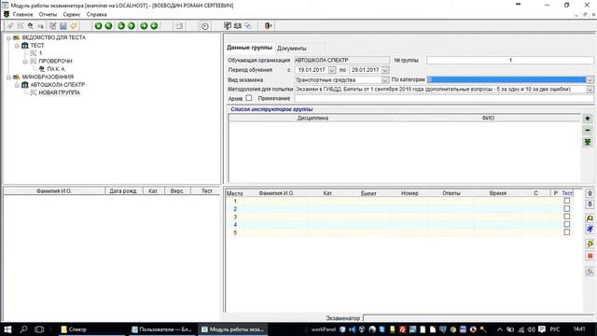Screen dimensions: 597x336
Task: Click the taskbar search magnifier icon
Action: point(23,329)
